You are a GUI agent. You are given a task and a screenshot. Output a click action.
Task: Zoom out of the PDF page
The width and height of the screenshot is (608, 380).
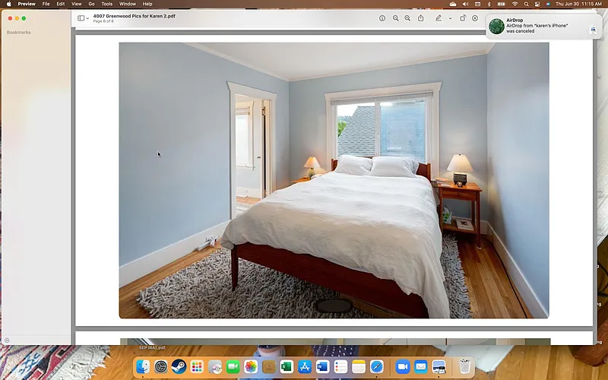395,18
